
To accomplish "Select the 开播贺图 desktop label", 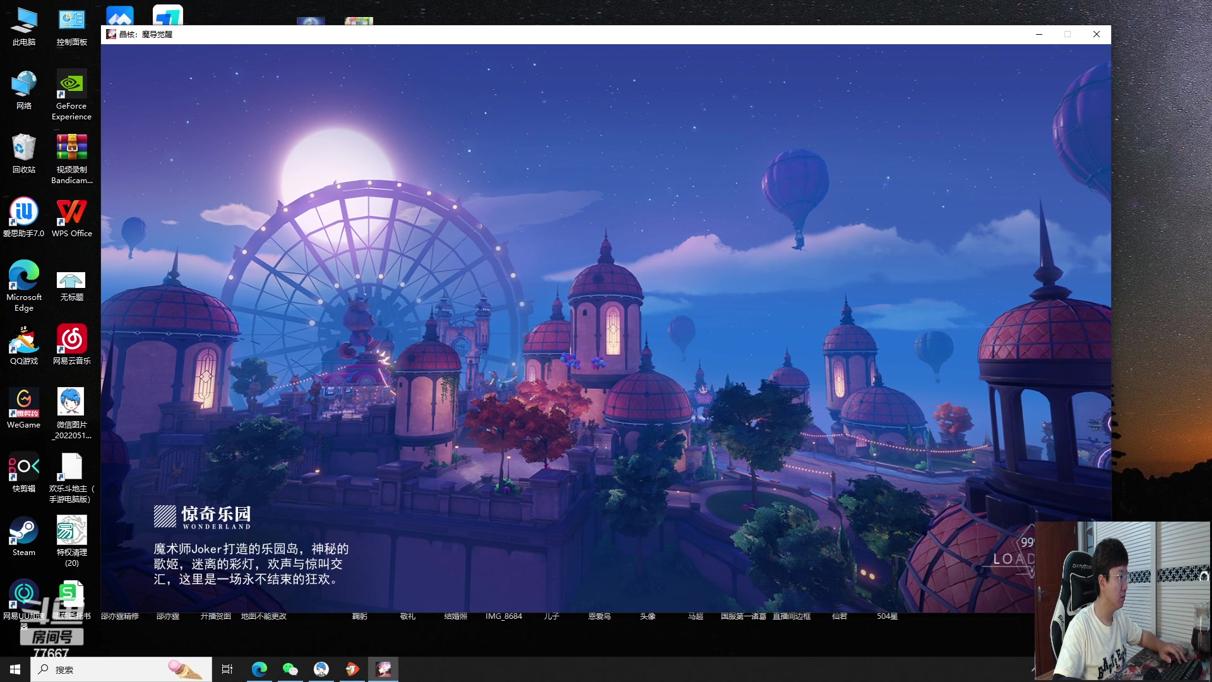I will click(x=216, y=616).
